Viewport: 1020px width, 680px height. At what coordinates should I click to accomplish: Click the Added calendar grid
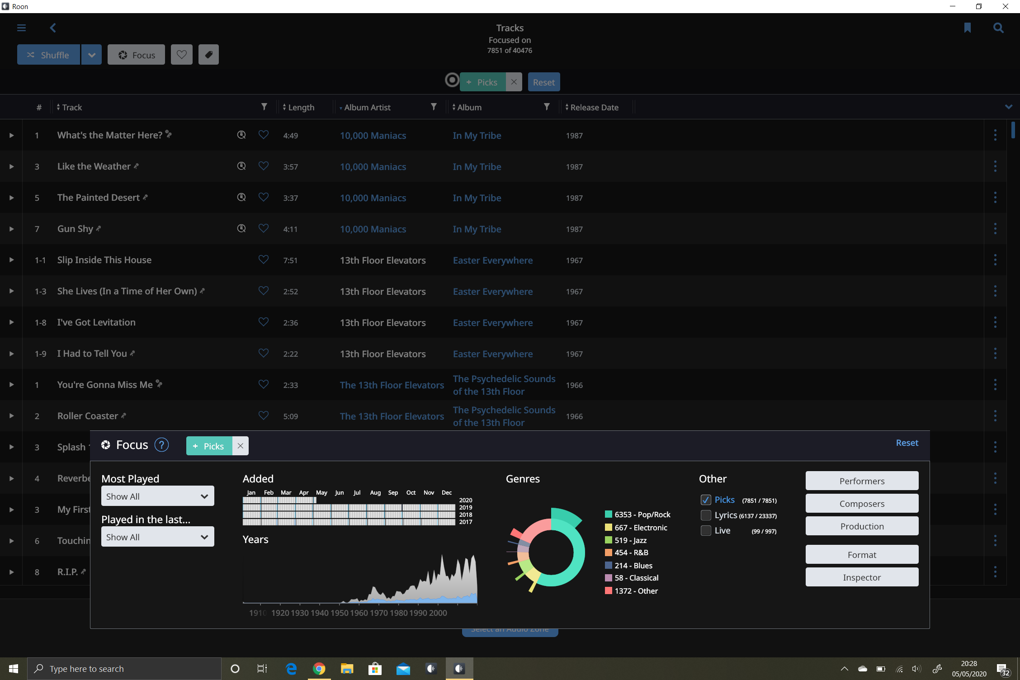tap(349, 511)
